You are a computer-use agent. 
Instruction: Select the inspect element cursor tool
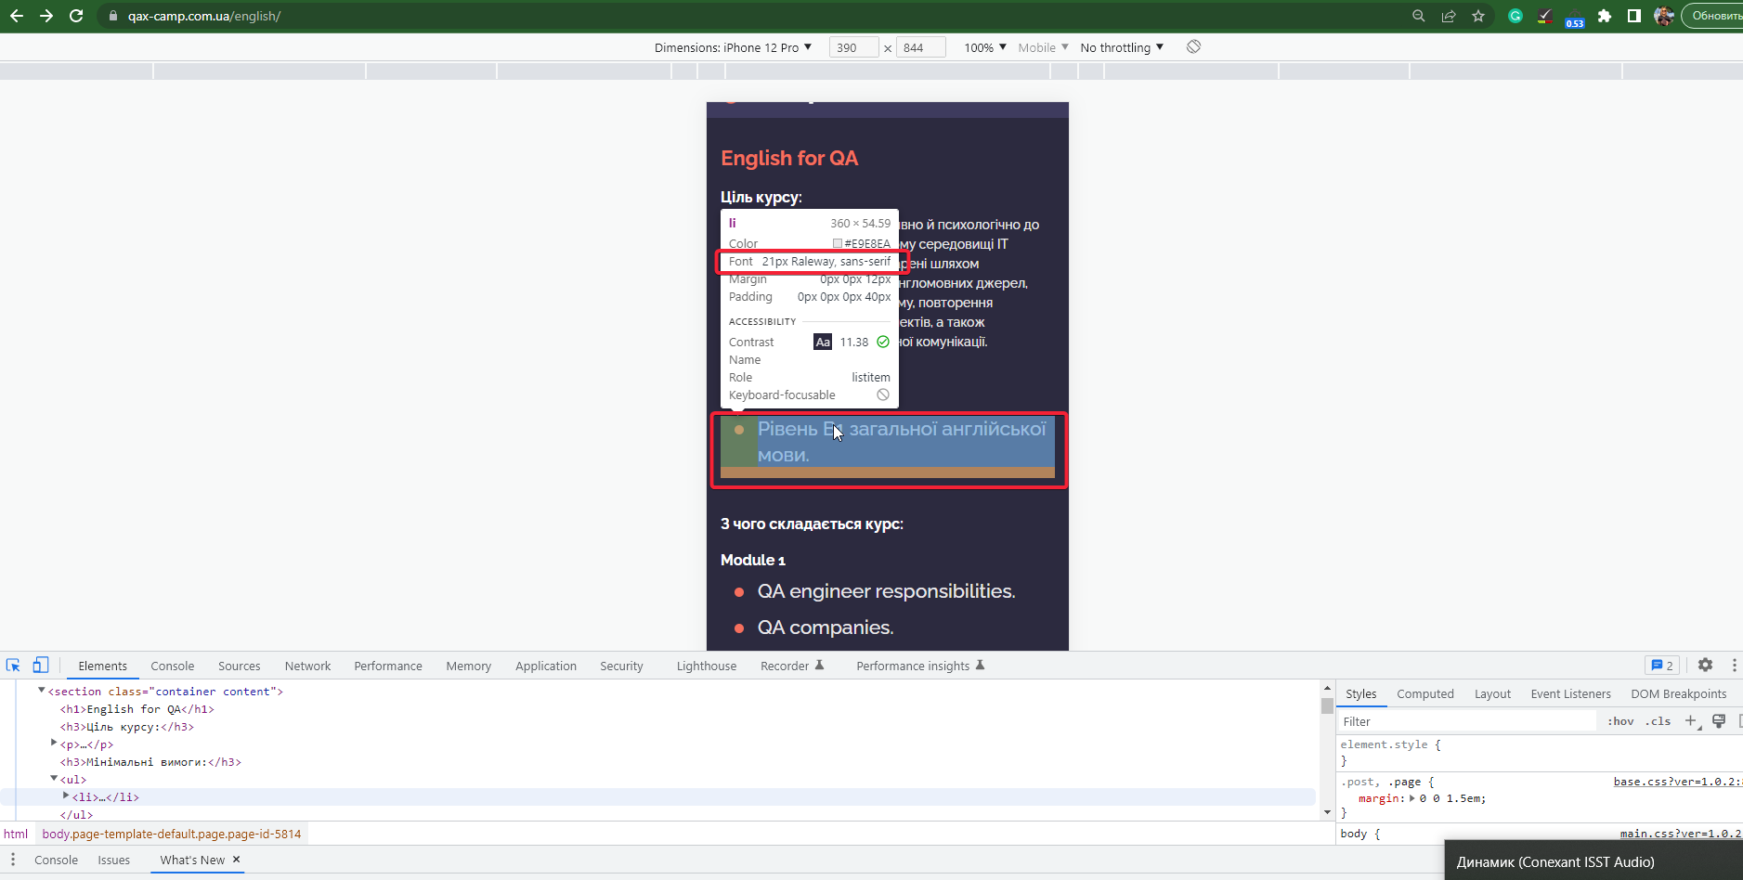tap(13, 665)
